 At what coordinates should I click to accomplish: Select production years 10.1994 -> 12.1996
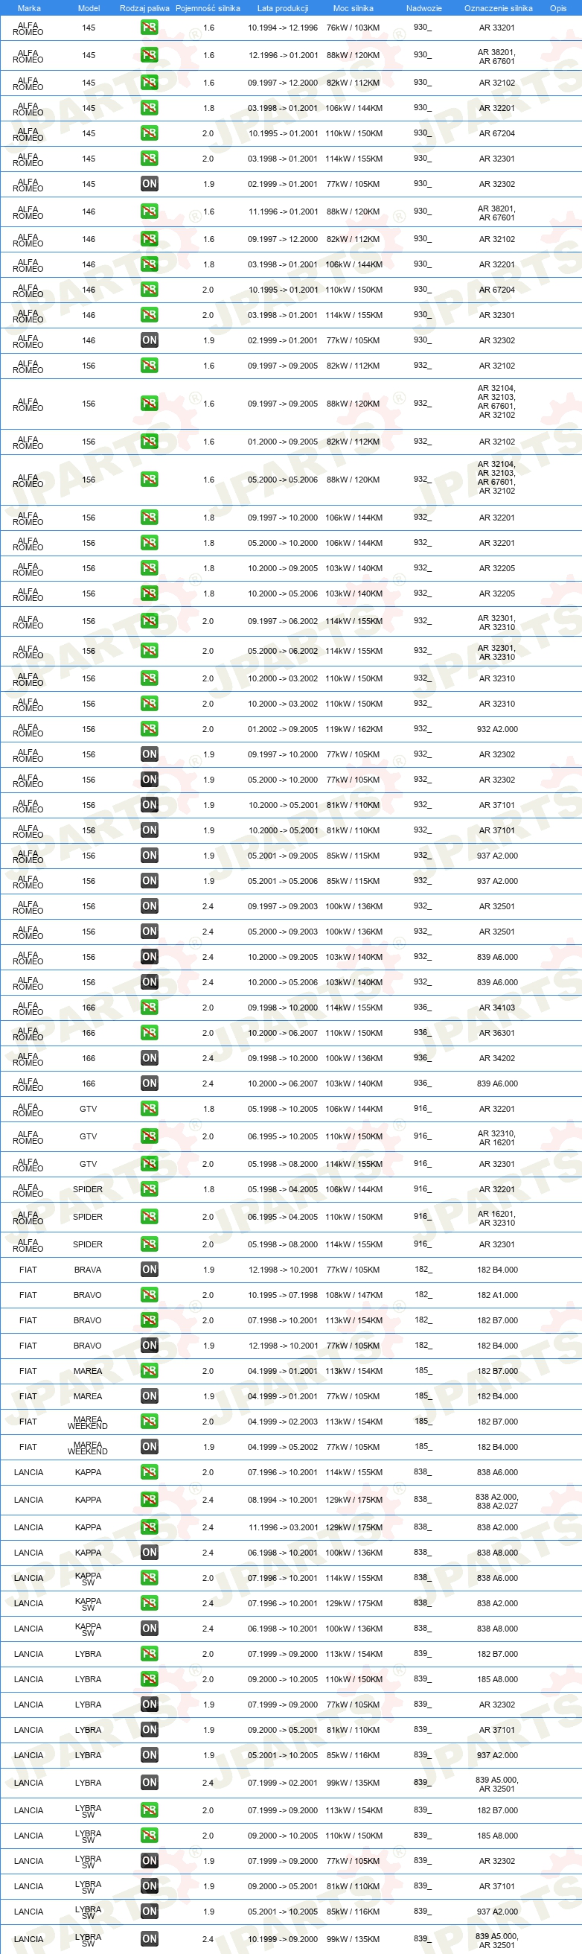click(283, 28)
